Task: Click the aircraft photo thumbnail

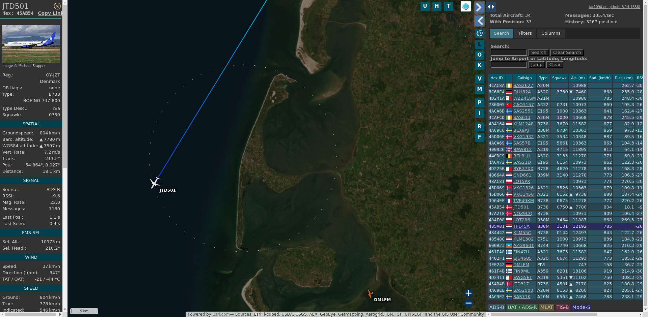Action: click(x=31, y=44)
